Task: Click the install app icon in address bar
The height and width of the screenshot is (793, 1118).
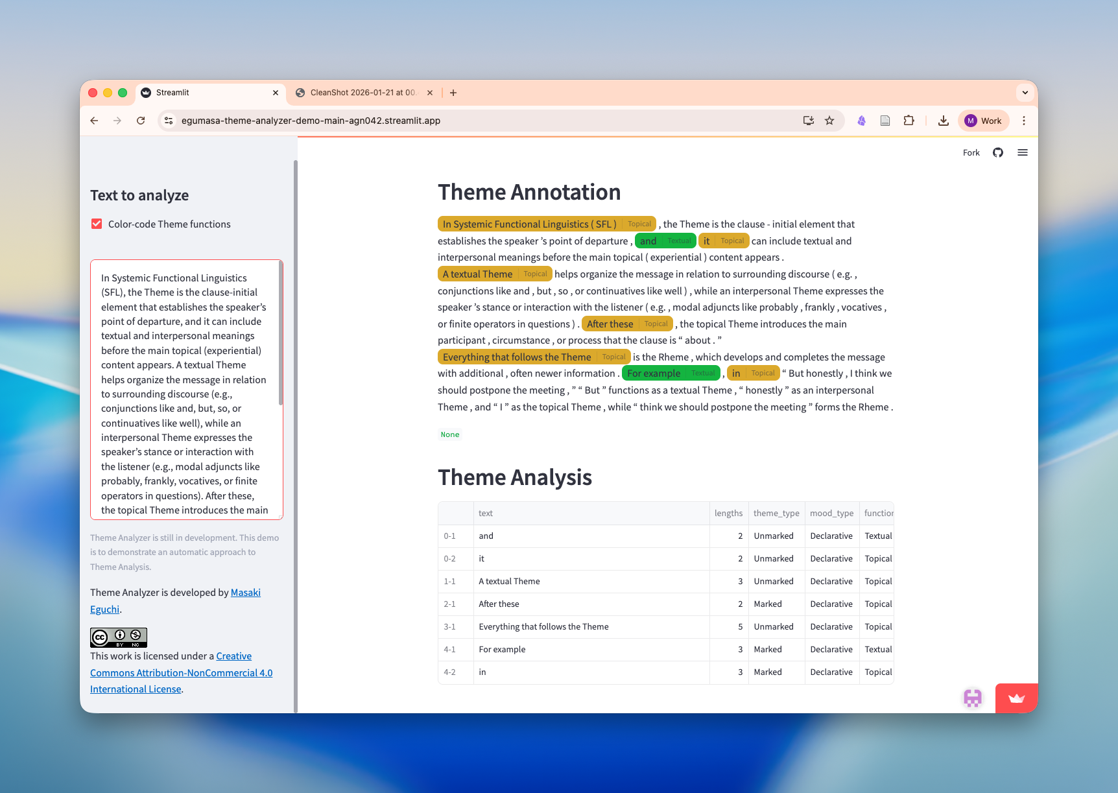Action: click(x=808, y=121)
